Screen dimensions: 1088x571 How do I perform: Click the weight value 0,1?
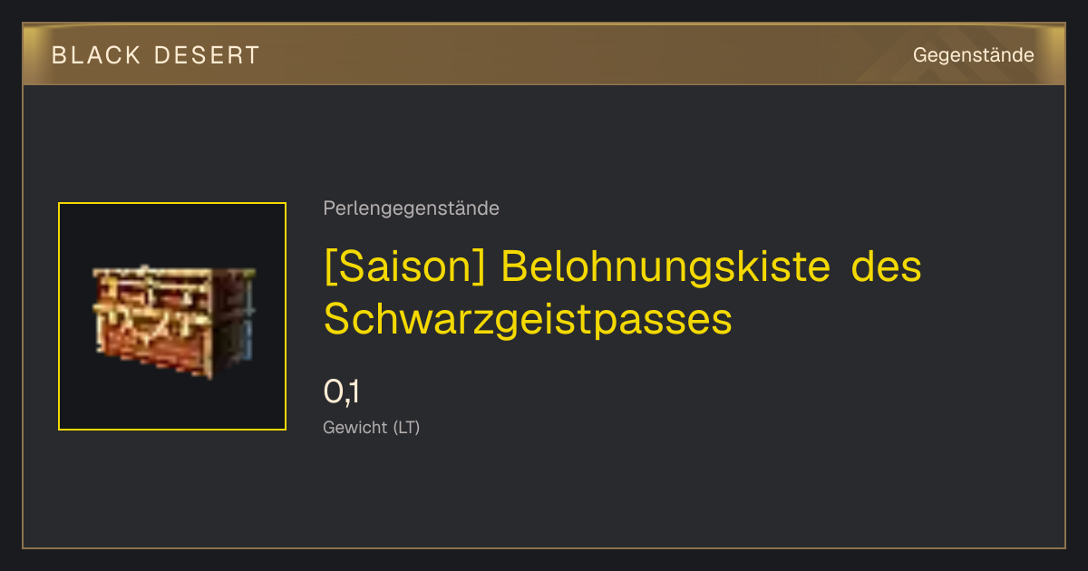(x=342, y=392)
